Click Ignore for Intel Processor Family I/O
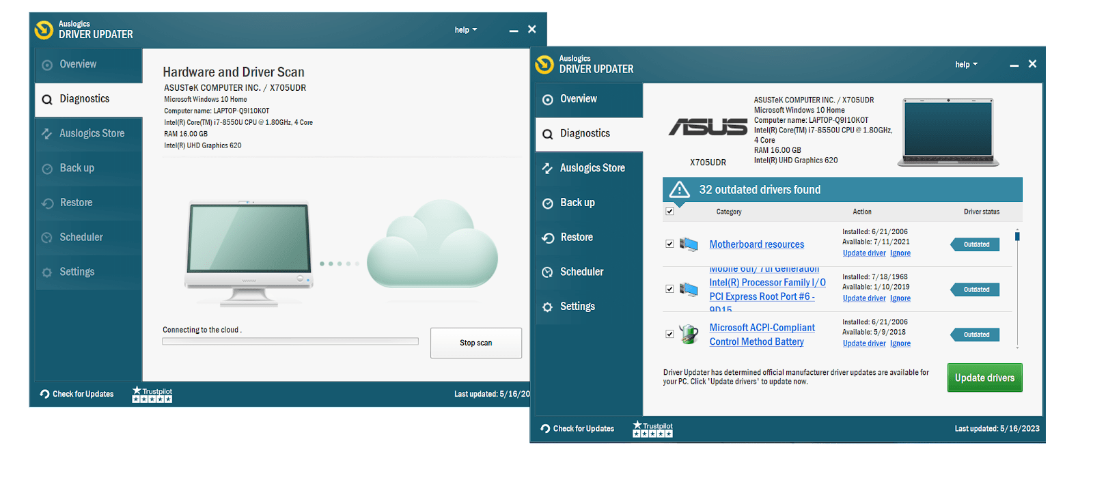1093x482 pixels. coord(900,298)
